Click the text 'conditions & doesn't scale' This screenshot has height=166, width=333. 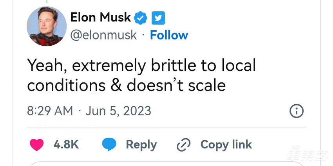tap(126, 86)
